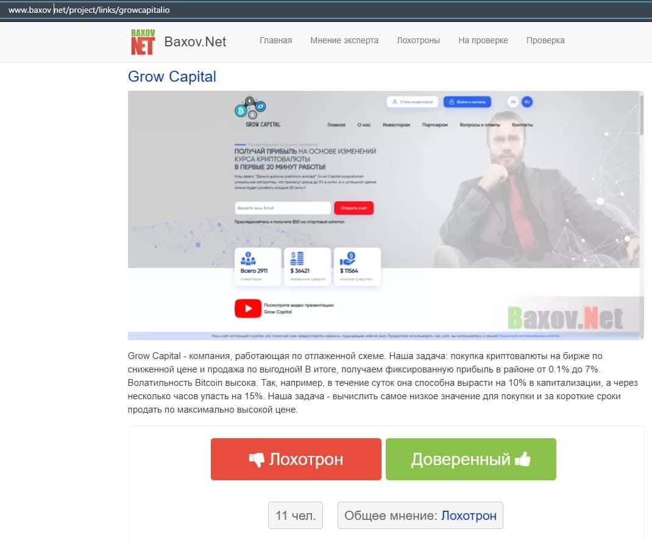Click the hand-with-coin icon above $ 11564

[347, 258]
